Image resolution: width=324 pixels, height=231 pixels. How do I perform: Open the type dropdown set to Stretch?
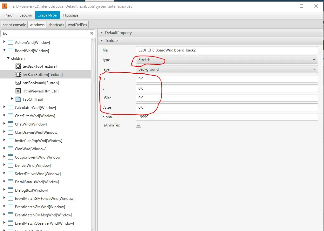227,60
